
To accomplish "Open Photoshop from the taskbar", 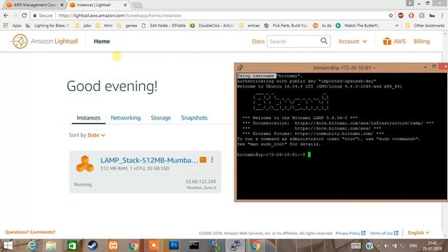I will coord(174,246).
